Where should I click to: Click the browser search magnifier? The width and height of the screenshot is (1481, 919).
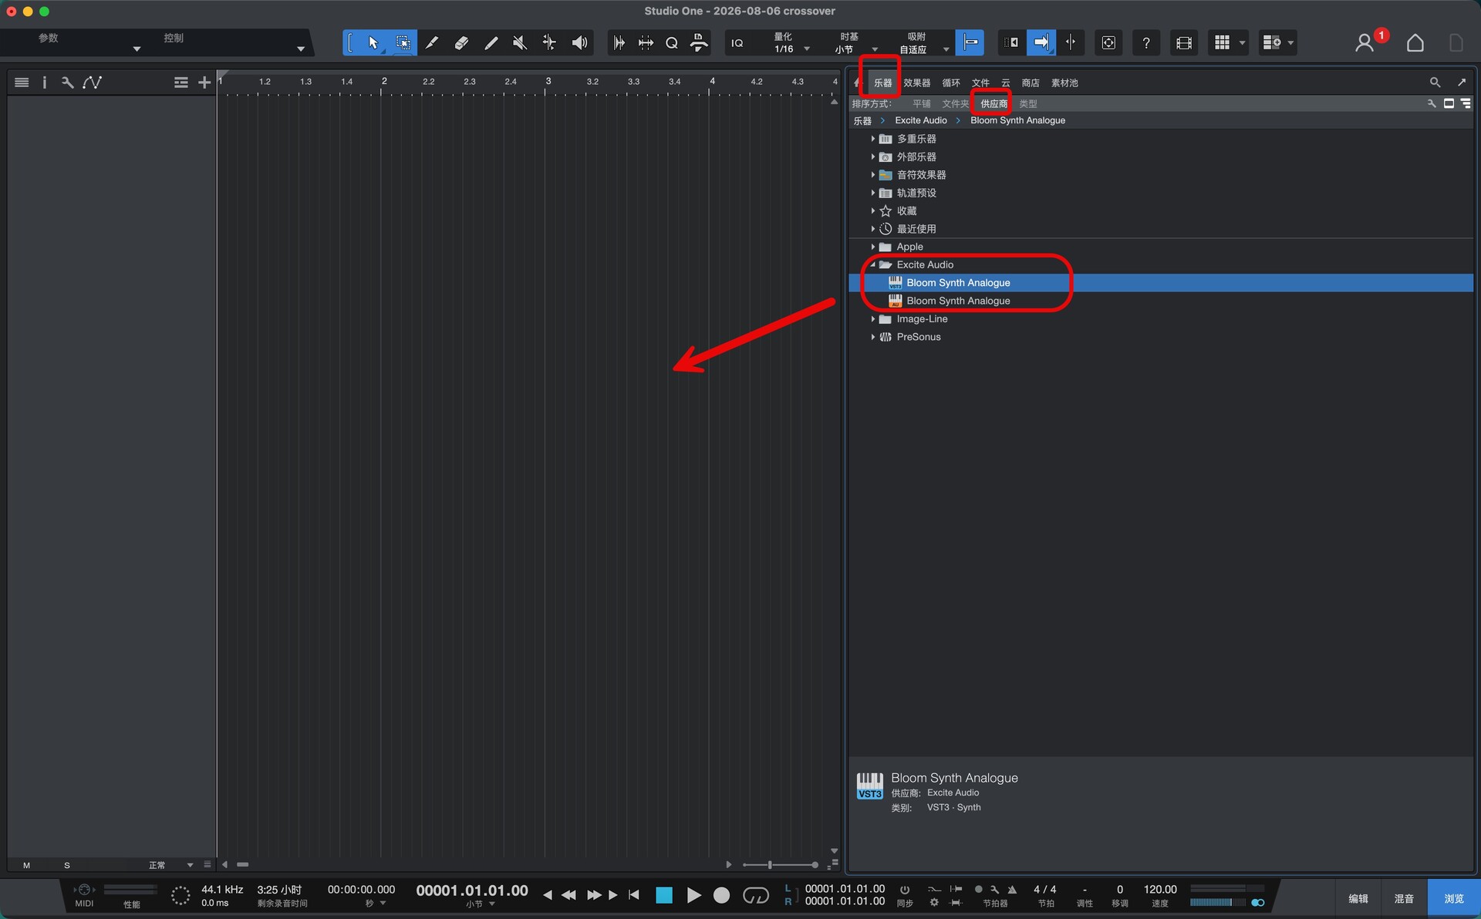point(1435,82)
